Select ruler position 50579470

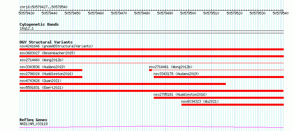tap(119, 13)
